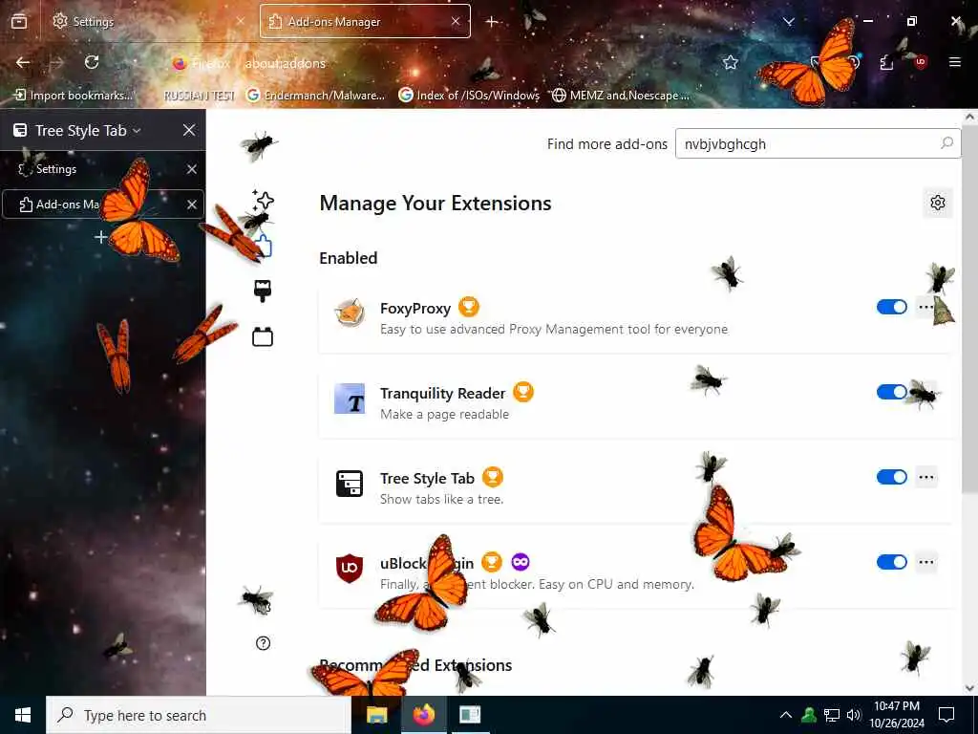Viewport: 978px width, 734px height.
Task: Open the volume speaker tray icon
Action: point(854,715)
